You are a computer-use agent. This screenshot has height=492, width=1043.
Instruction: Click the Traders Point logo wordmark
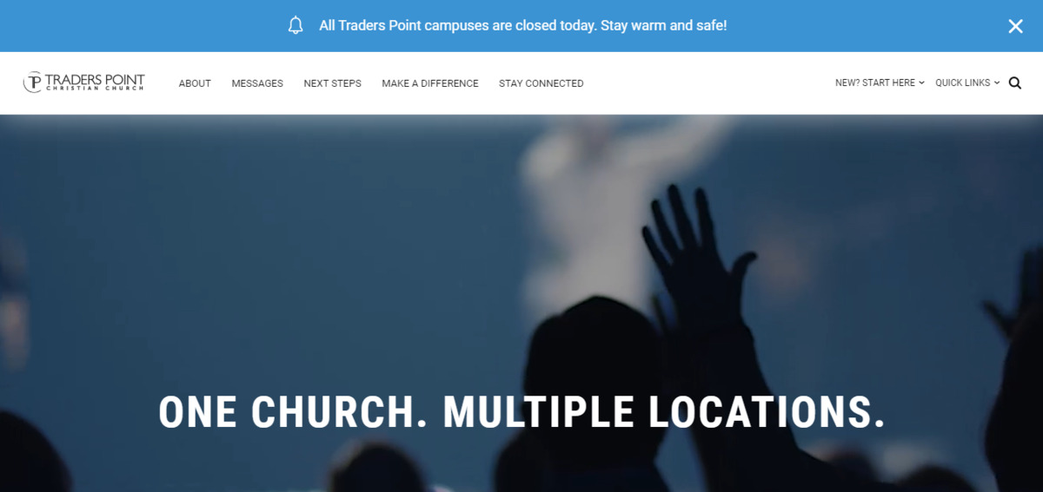coord(94,80)
